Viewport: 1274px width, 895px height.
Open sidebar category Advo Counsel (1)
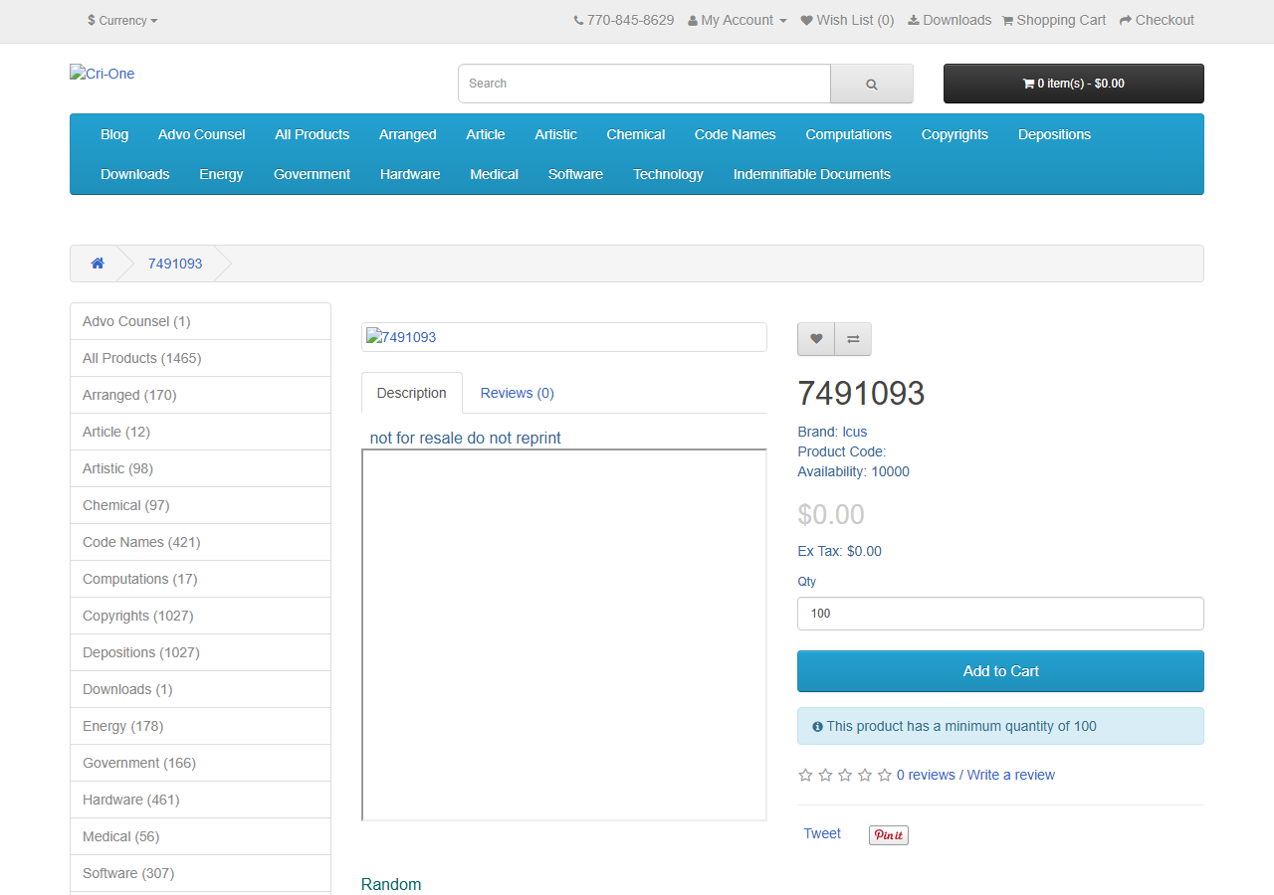200,321
